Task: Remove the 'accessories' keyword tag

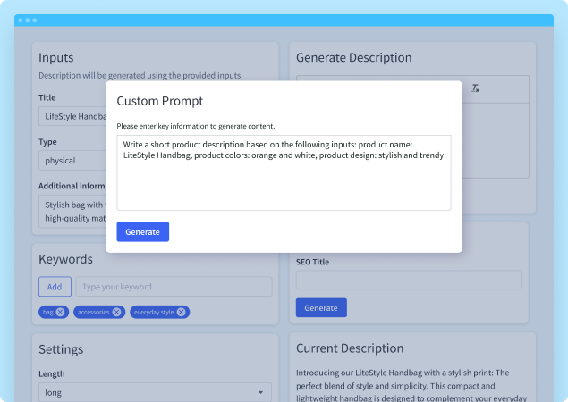Action: (x=117, y=312)
